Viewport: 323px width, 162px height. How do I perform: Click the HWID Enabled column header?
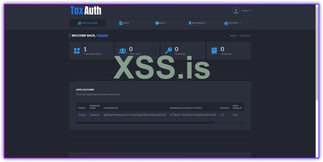237,107
